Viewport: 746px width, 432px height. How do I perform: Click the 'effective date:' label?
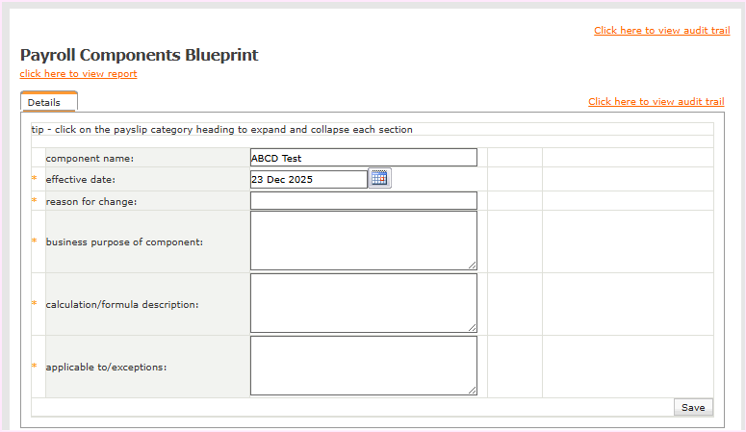tap(81, 179)
